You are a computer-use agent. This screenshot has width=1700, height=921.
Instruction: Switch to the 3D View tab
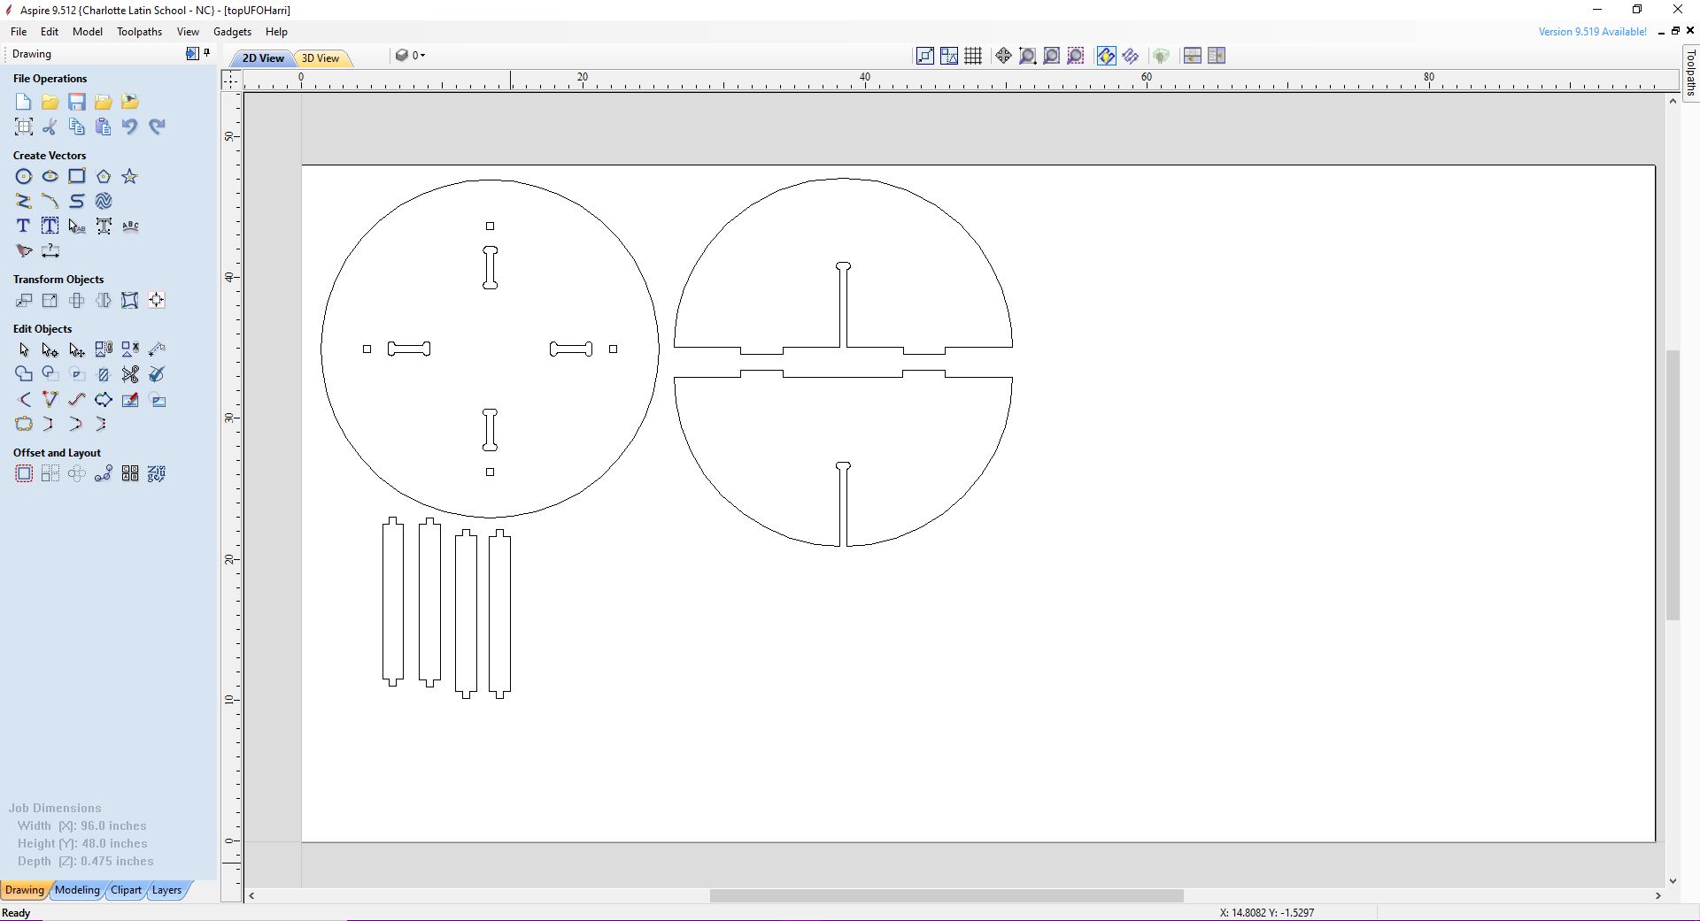[321, 58]
